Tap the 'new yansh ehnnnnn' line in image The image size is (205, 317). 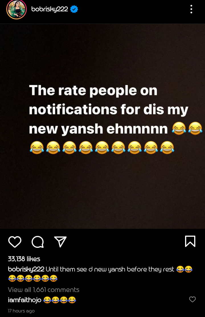[x=98, y=129]
